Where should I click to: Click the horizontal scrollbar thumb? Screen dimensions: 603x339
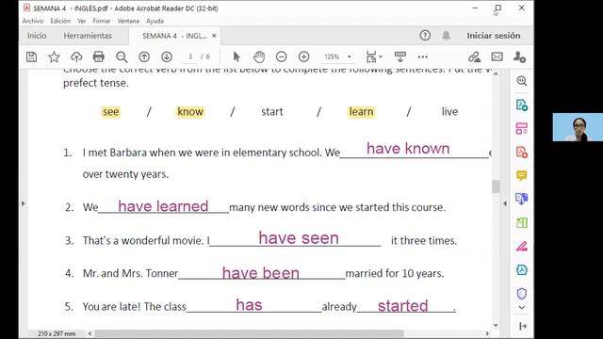pyautogui.click(x=249, y=333)
